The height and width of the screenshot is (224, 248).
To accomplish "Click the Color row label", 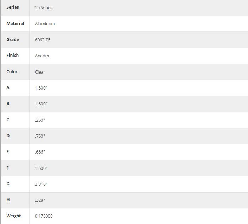I will [x=12, y=72].
